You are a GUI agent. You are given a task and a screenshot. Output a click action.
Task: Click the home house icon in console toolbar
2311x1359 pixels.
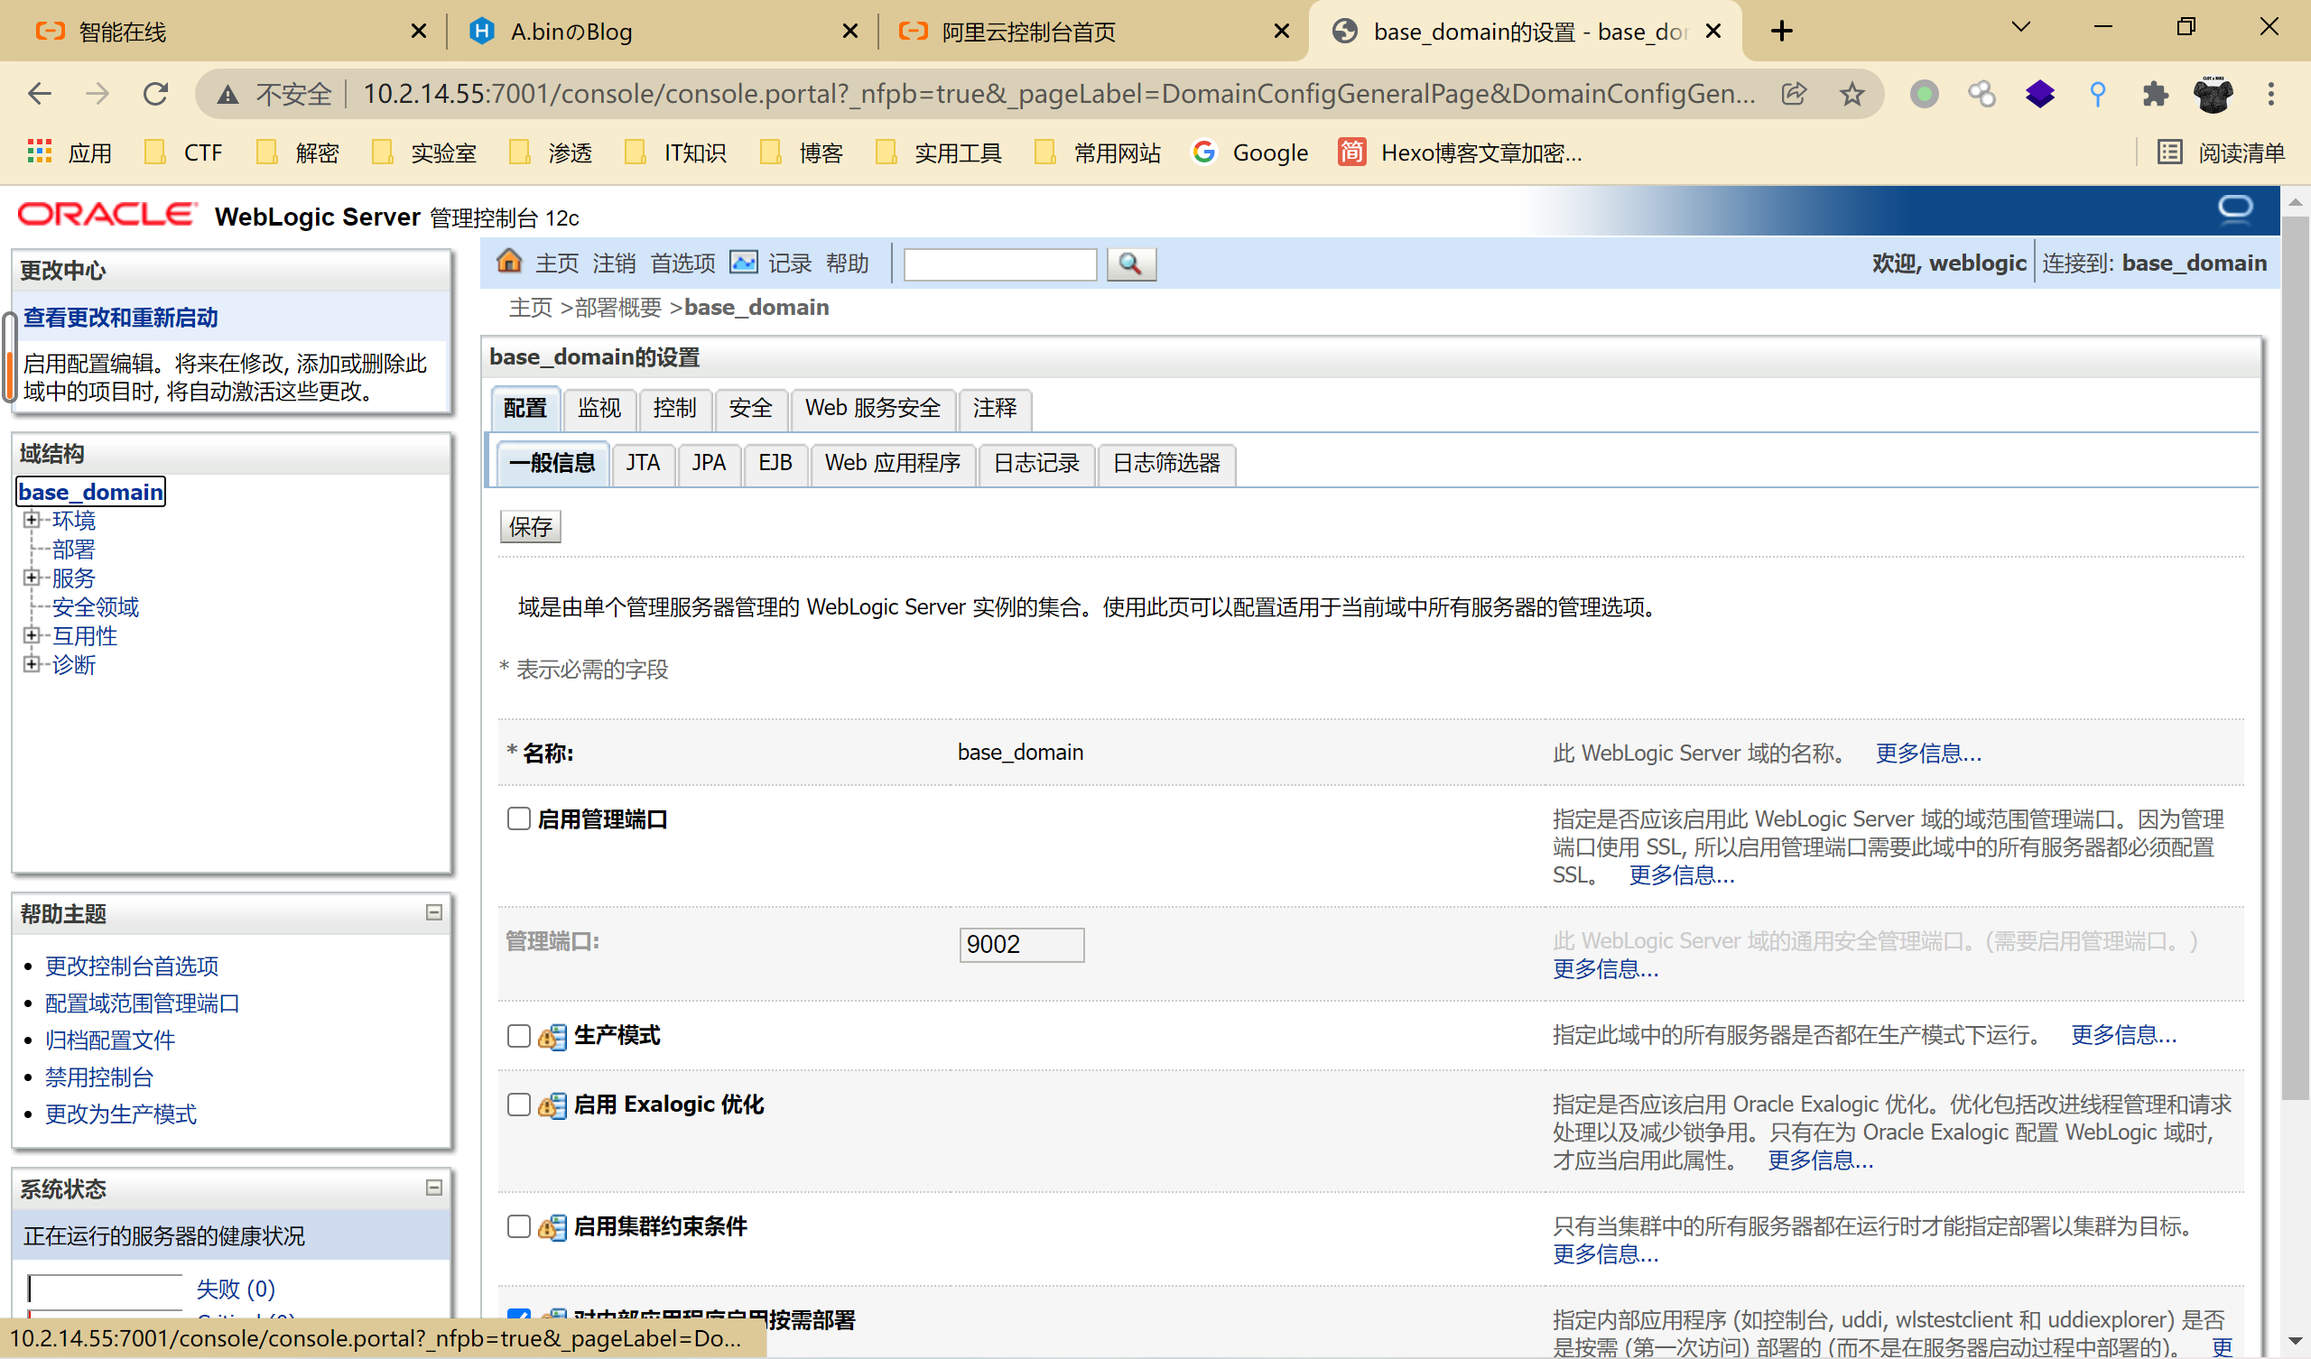pos(509,263)
